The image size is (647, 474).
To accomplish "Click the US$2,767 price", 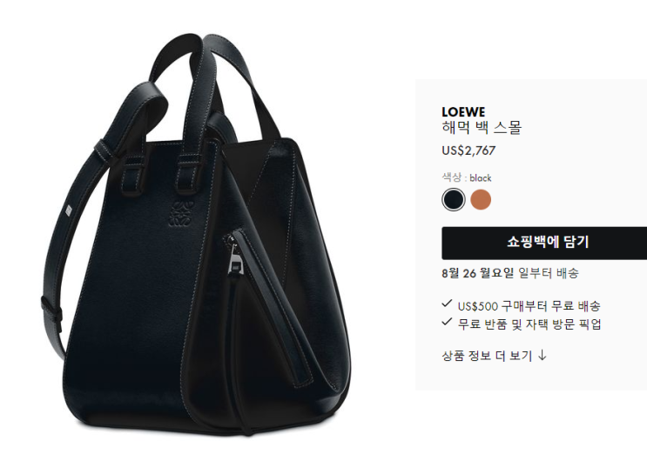I will click(x=468, y=150).
